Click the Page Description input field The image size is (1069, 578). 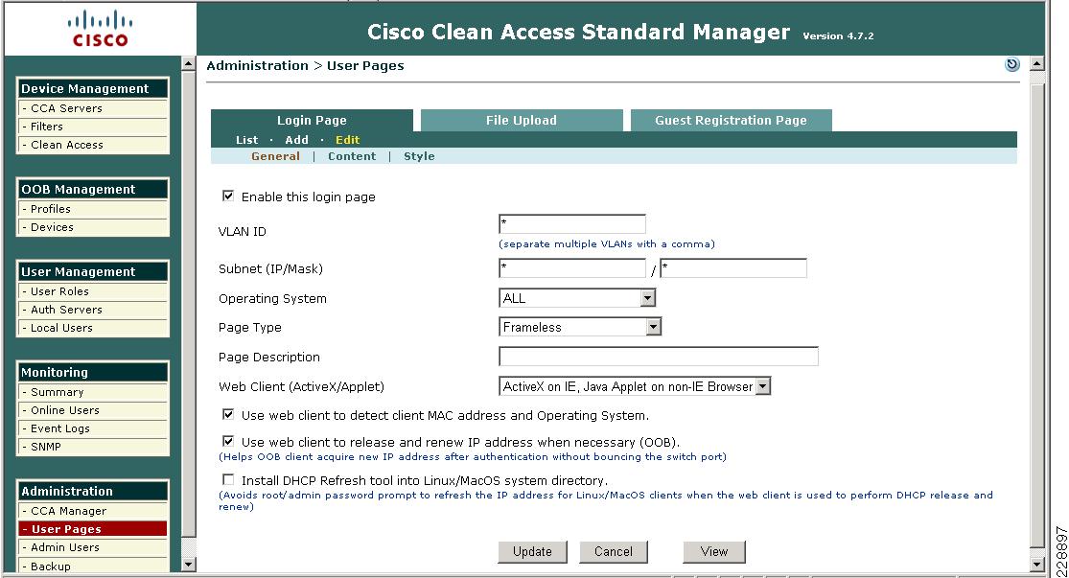[x=659, y=357]
